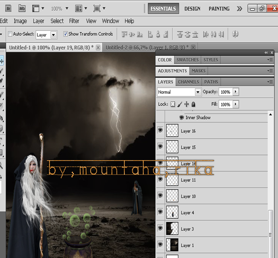The height and width of the screenshot is (258, 278).
Task: Enable Lock image pixels brush icon
Action: pyautogui.click(x=180, y=104)
